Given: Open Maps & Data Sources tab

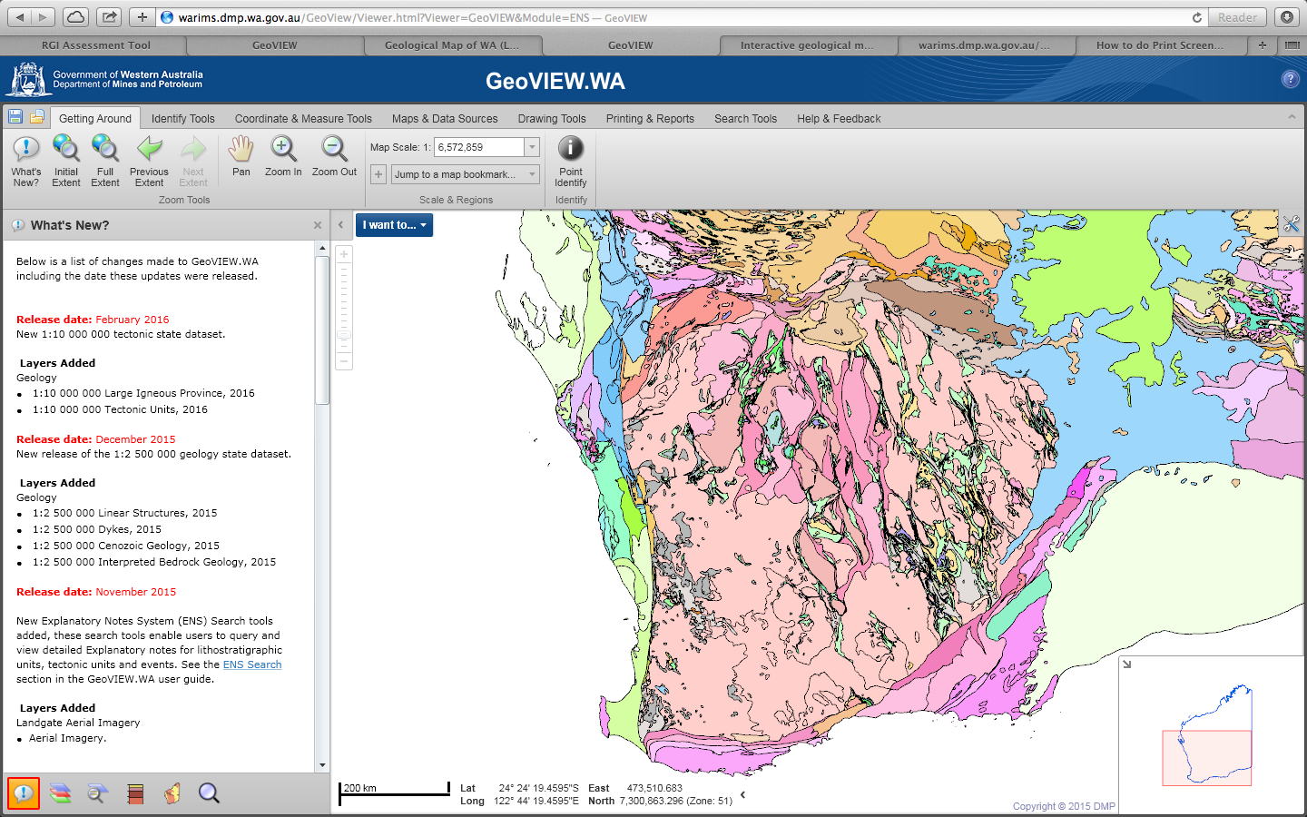Looking at the screenshot, I should pyautogui.click(x=445, y=118).
